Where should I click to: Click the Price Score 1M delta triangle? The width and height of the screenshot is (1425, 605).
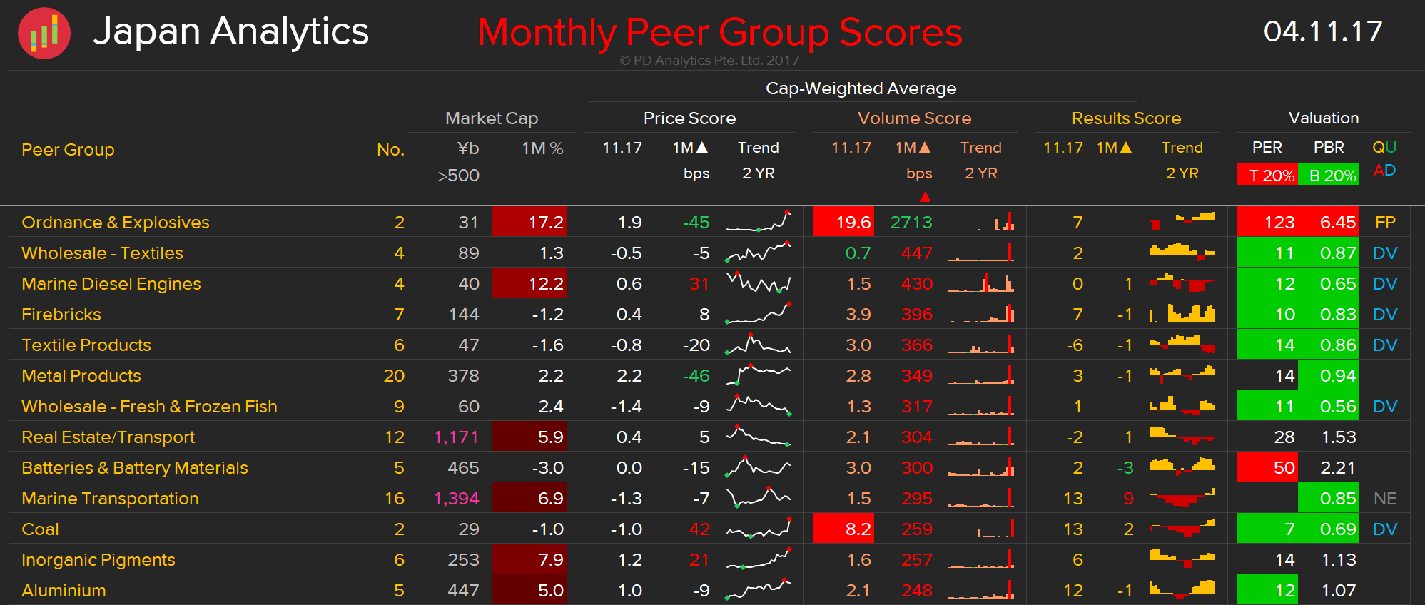(x=701, y=148)
